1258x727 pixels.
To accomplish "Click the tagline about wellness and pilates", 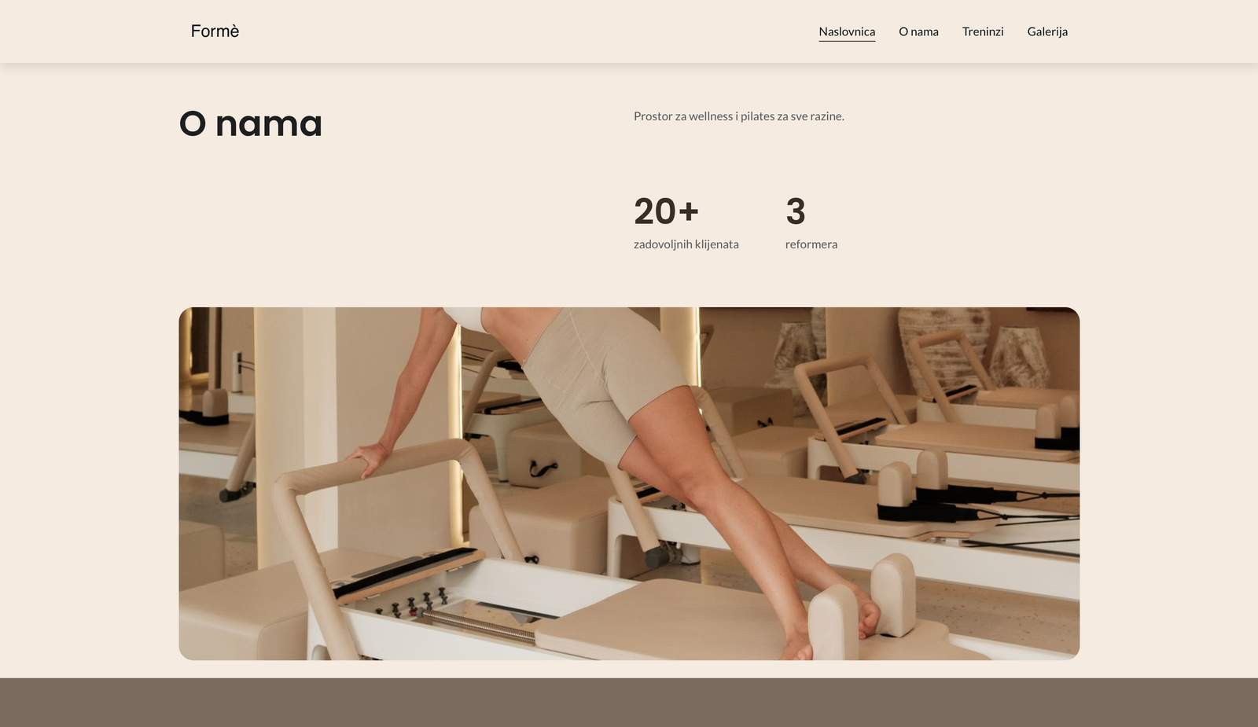I will tap(739, 116).
